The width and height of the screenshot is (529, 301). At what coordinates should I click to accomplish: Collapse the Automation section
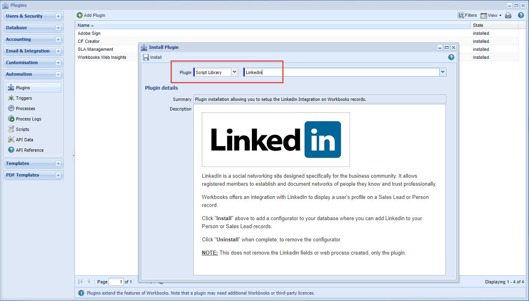click(x=58, y=74)
